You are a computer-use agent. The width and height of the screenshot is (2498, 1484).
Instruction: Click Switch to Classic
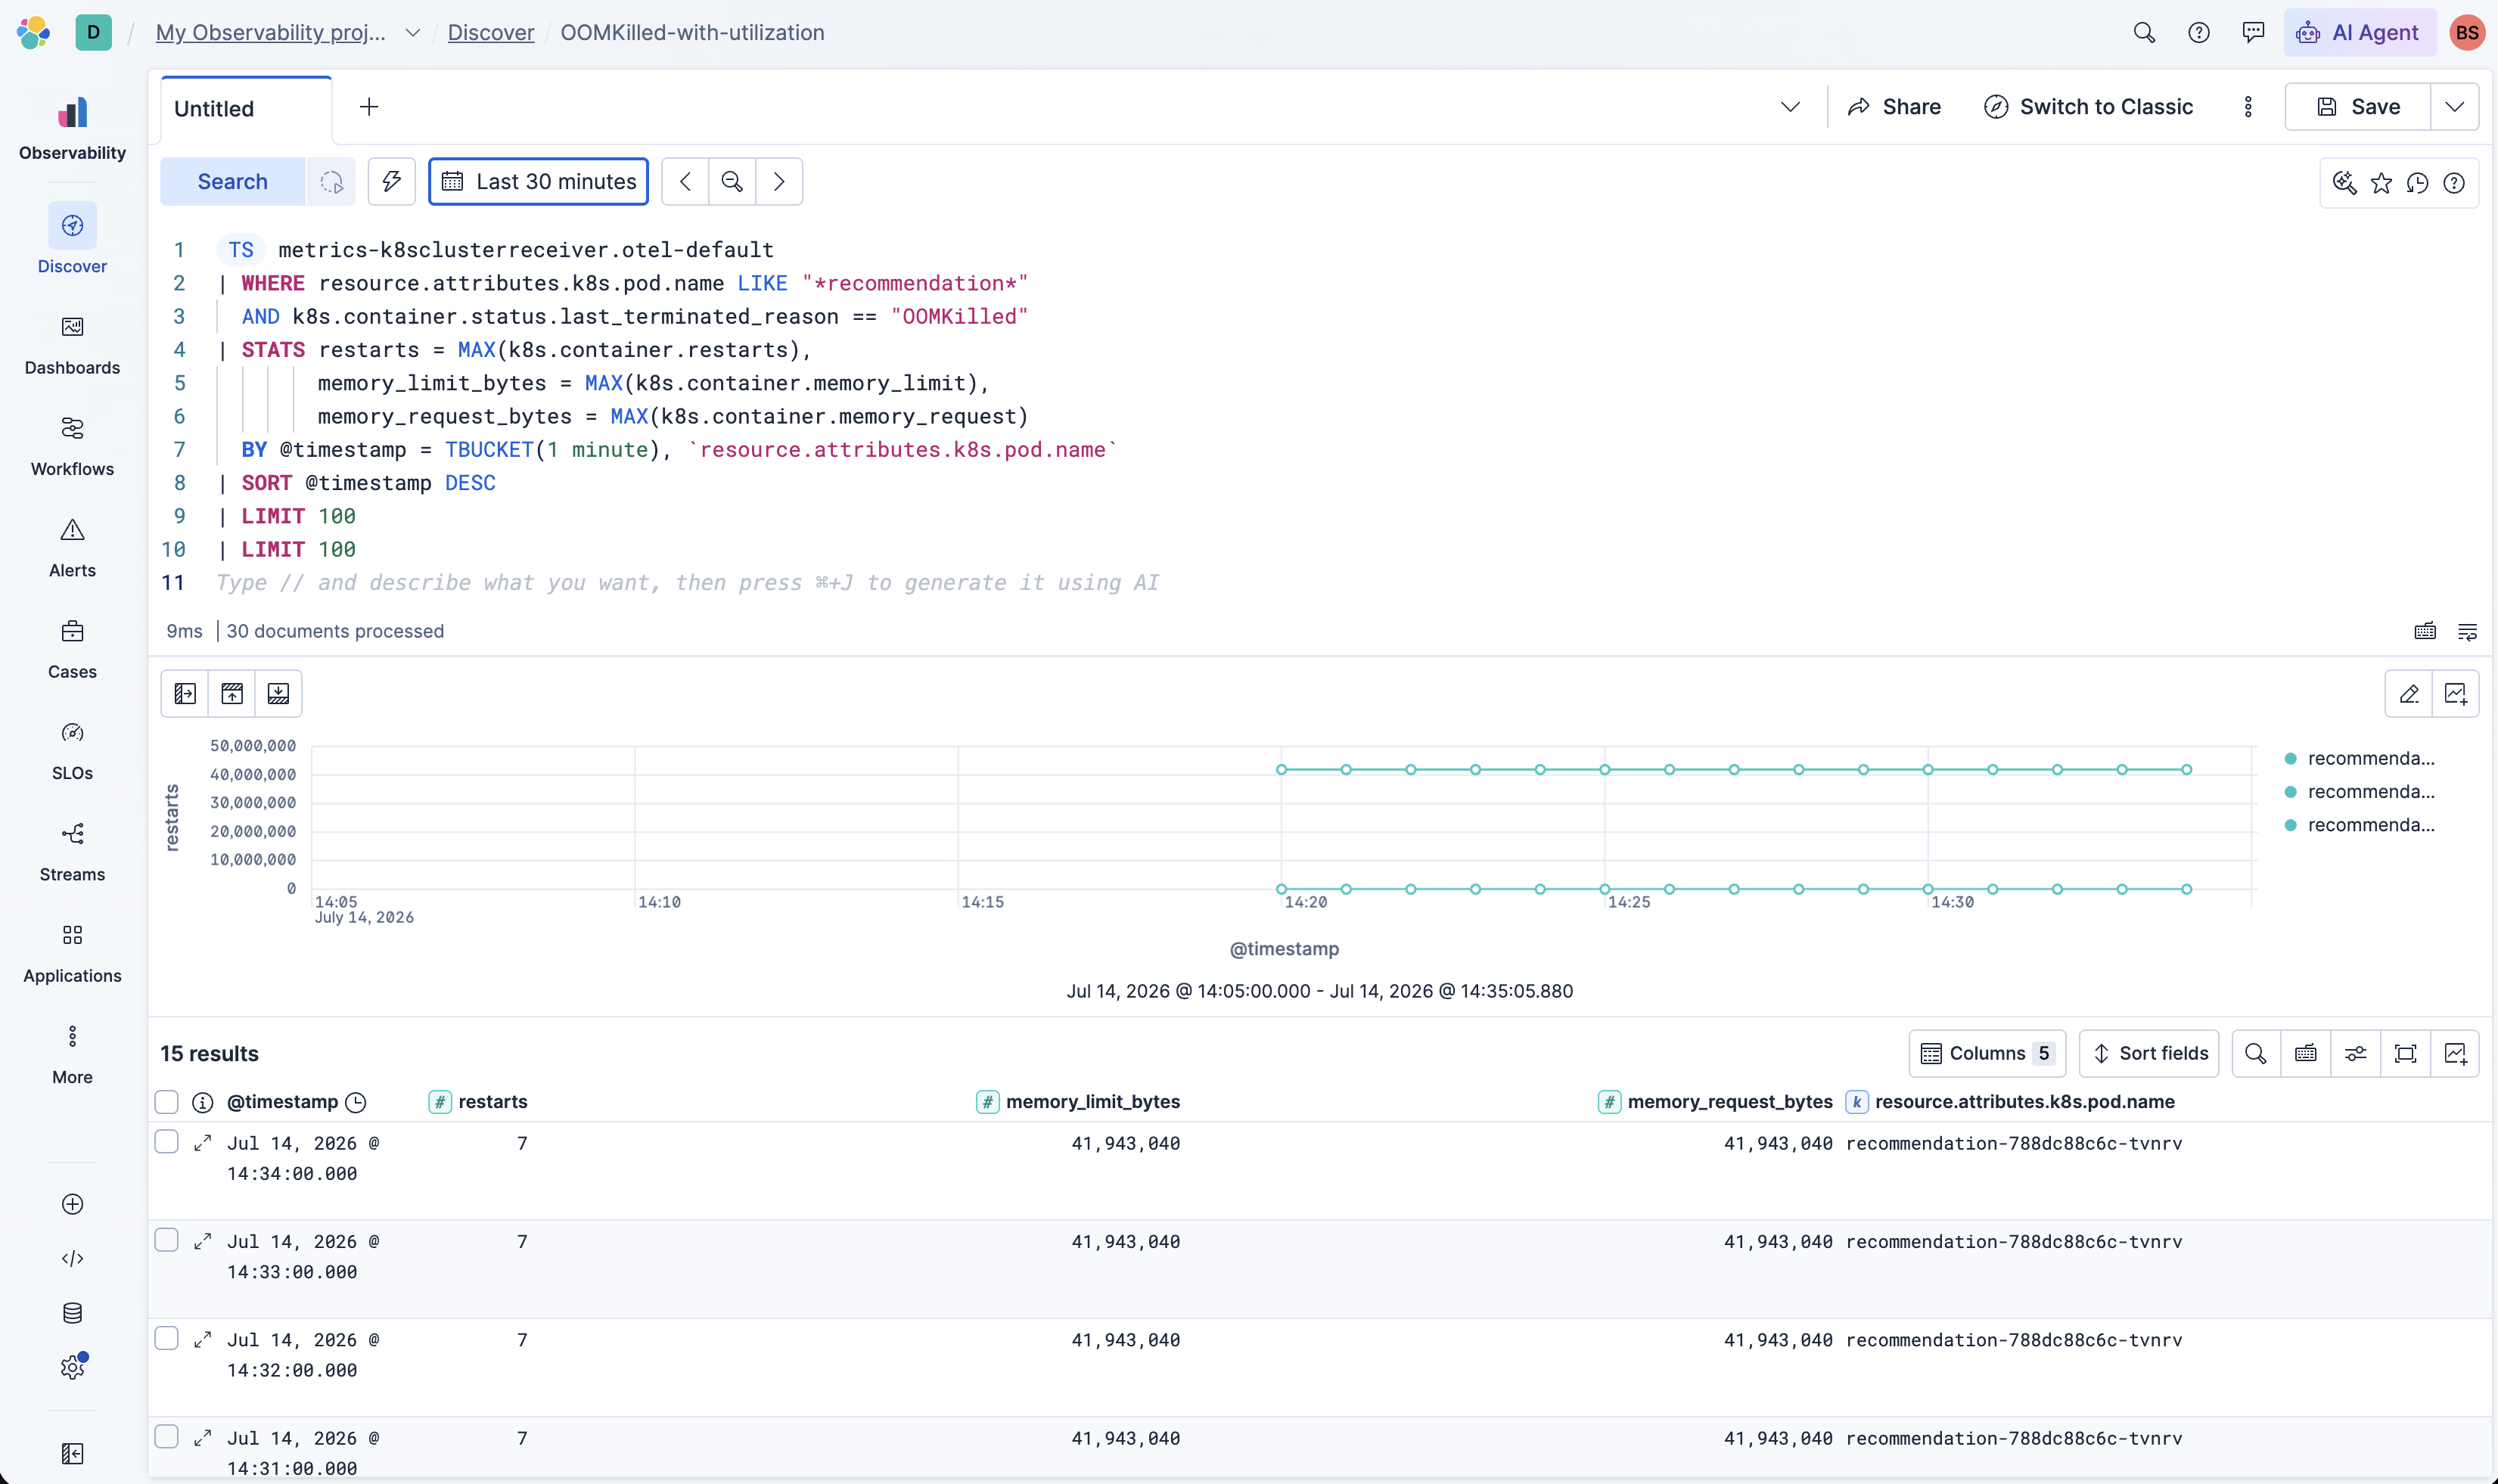coord(2088,107)
